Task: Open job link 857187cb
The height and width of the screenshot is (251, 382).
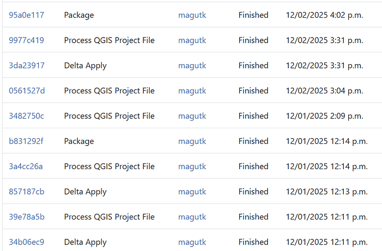Action: [x=27, y=192]
